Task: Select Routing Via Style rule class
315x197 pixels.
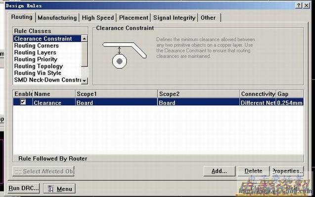Action: coord(38,73)
